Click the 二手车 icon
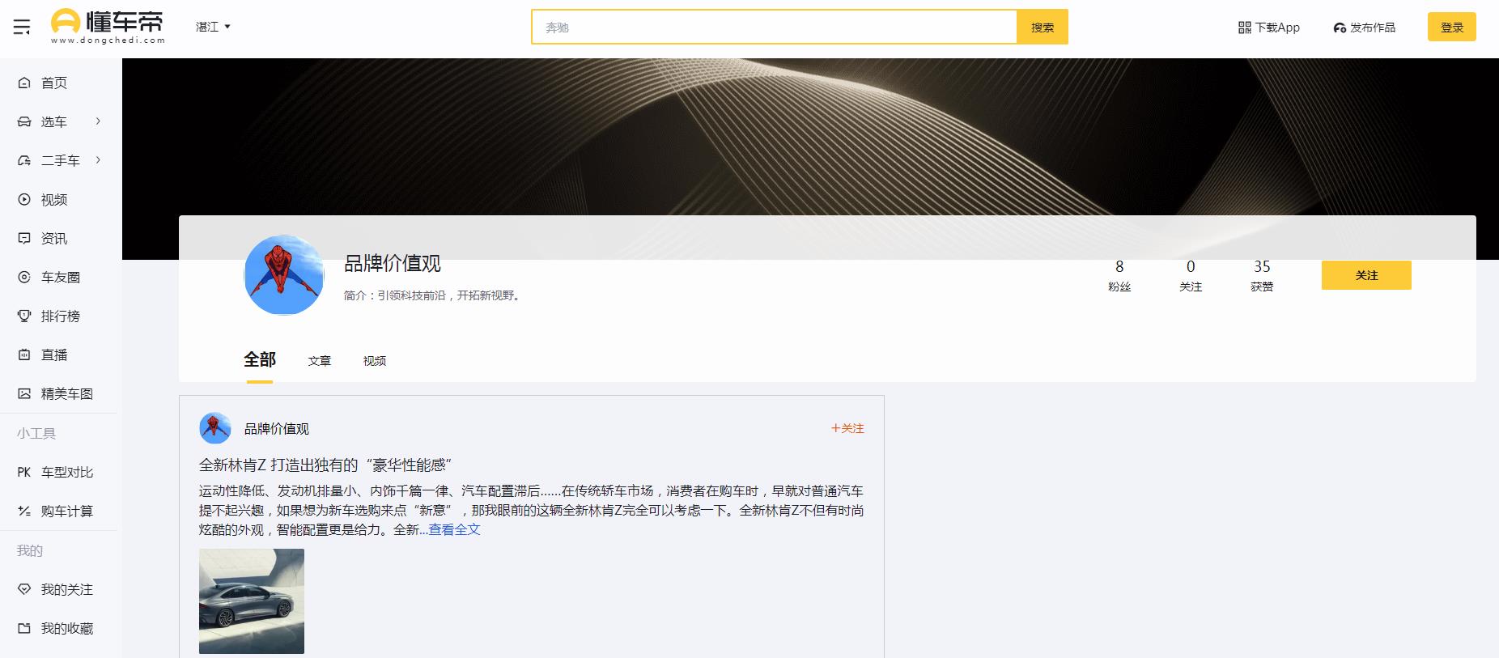 coord(24,160)
